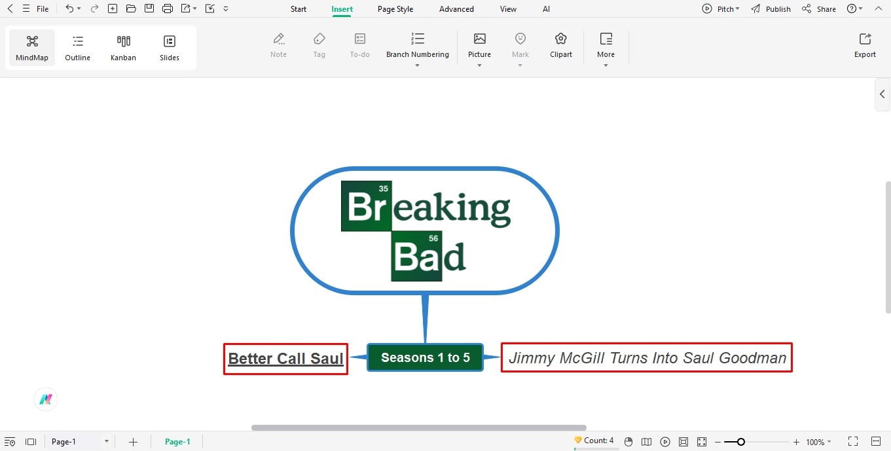This screenshot has height=451, width=891.
Task: Select the Seasons 1 to 5 node
Action: [x=426, y=357]
